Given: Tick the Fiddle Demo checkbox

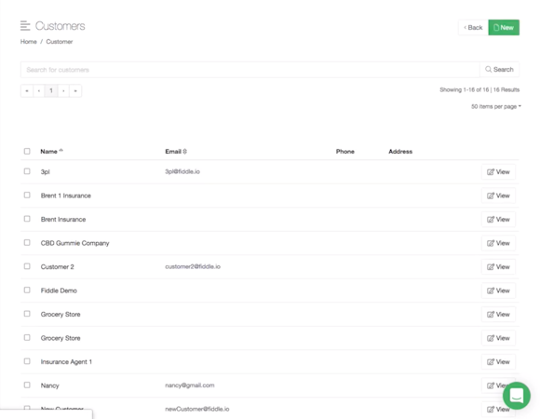Looking at the screenshot, I should pos(27,291).
